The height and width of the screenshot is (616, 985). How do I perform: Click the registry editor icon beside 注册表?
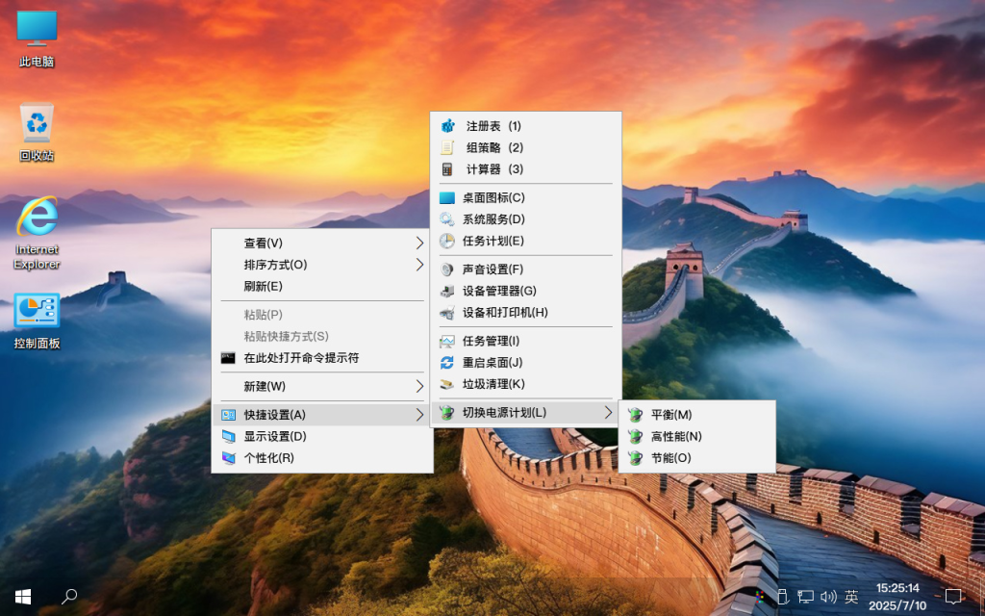point(446,125)
